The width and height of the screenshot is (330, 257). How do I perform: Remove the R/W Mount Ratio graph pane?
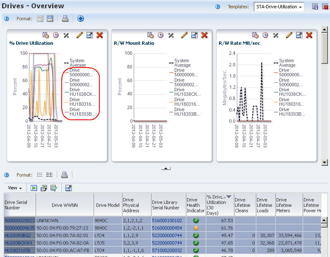click(x=205, y=35)
